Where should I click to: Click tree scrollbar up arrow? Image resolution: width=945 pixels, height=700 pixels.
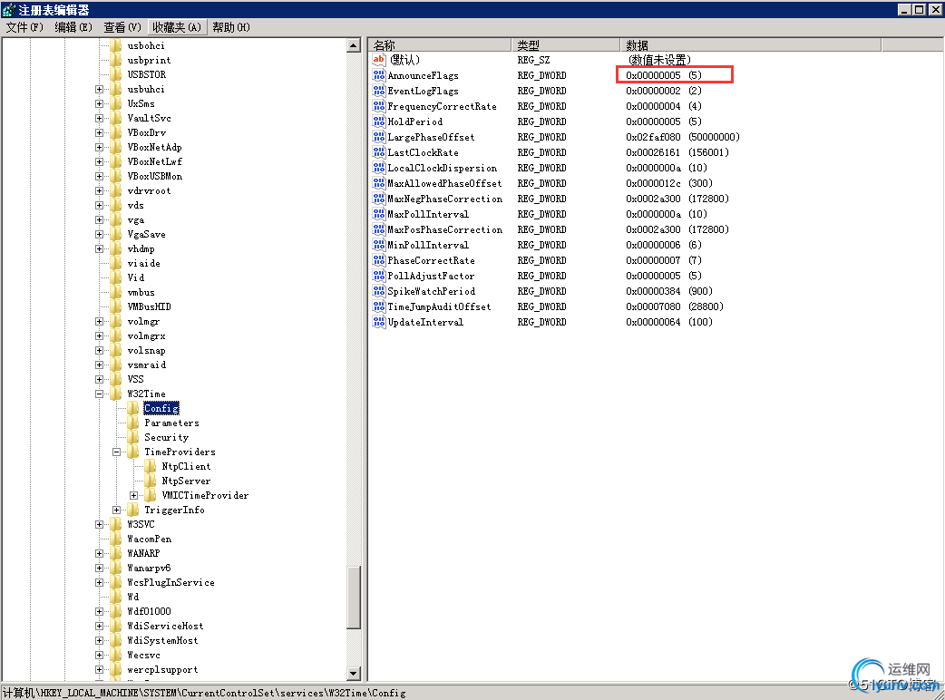coord(354,45)
